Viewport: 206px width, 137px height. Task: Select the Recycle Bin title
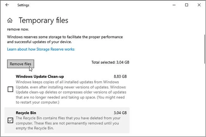(26, 113)
